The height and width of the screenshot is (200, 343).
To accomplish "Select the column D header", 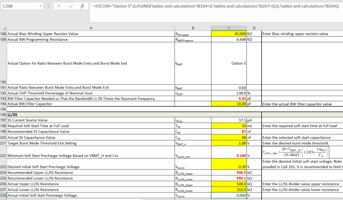I will 254,28.
